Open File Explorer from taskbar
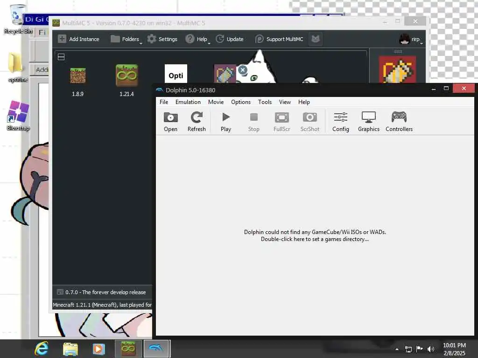Image resolution: width=478 pixels, height=358 pixels. (x=70, y=349)
